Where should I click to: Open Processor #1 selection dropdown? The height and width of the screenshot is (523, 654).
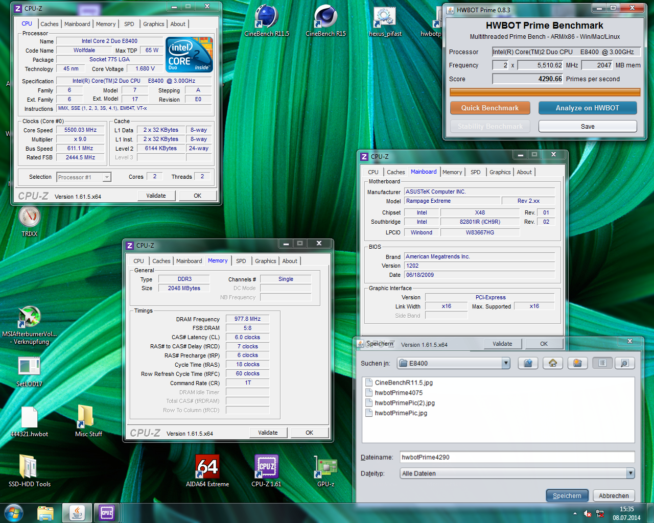pos(84,177)
